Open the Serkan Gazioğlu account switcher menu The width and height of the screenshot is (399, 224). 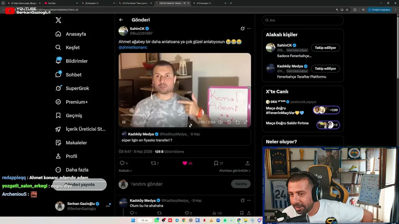coord(108,206)
